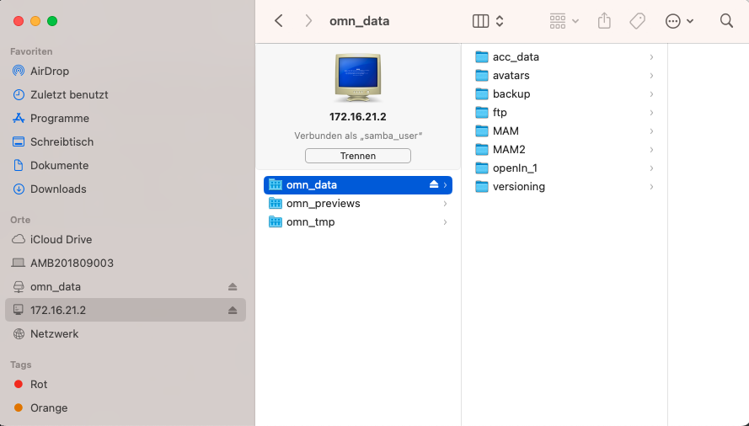Select the openIn_1 folder
This screenshot has width=749, height=426.
(564, 168)
